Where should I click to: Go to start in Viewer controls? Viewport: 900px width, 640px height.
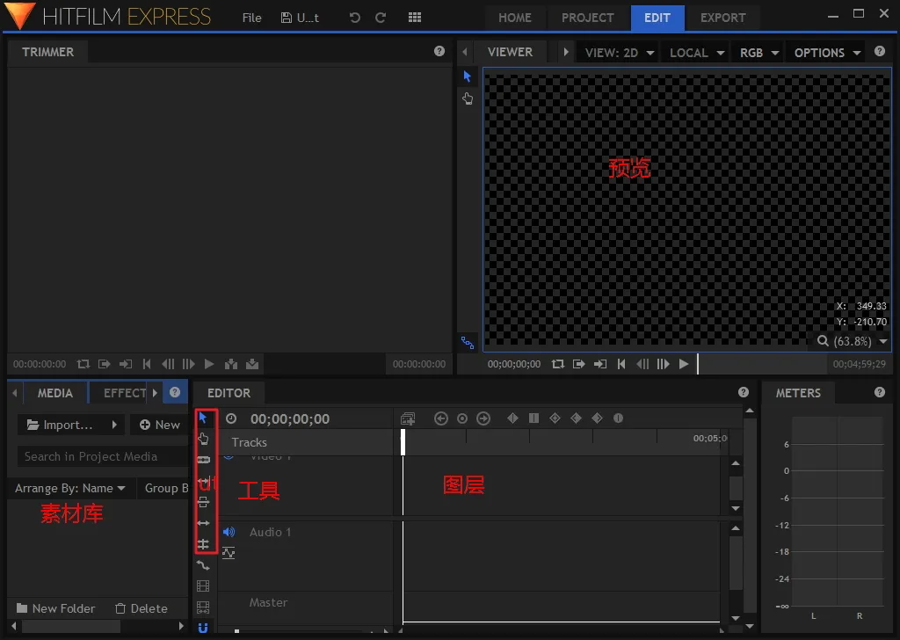(621, 364)
